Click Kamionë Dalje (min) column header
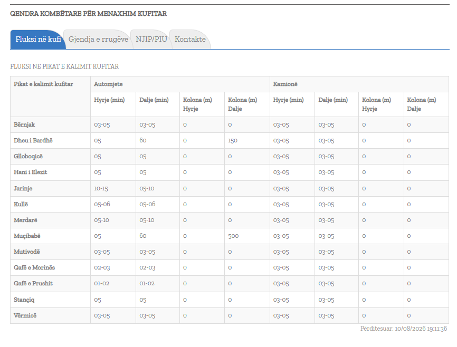457x347 pixels. (333, 100)
